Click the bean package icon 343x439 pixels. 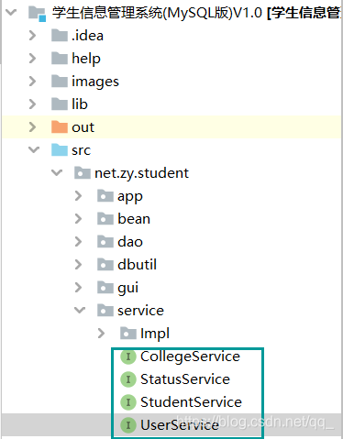point(105,219)
